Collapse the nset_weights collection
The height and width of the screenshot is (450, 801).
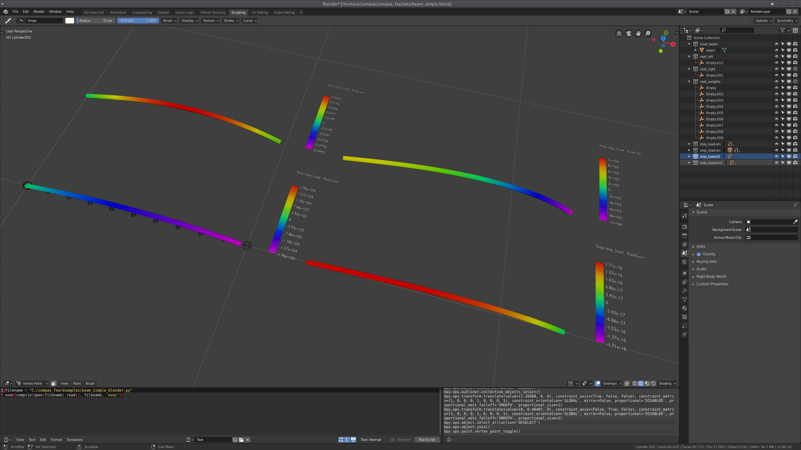click(x=689, y=82)
